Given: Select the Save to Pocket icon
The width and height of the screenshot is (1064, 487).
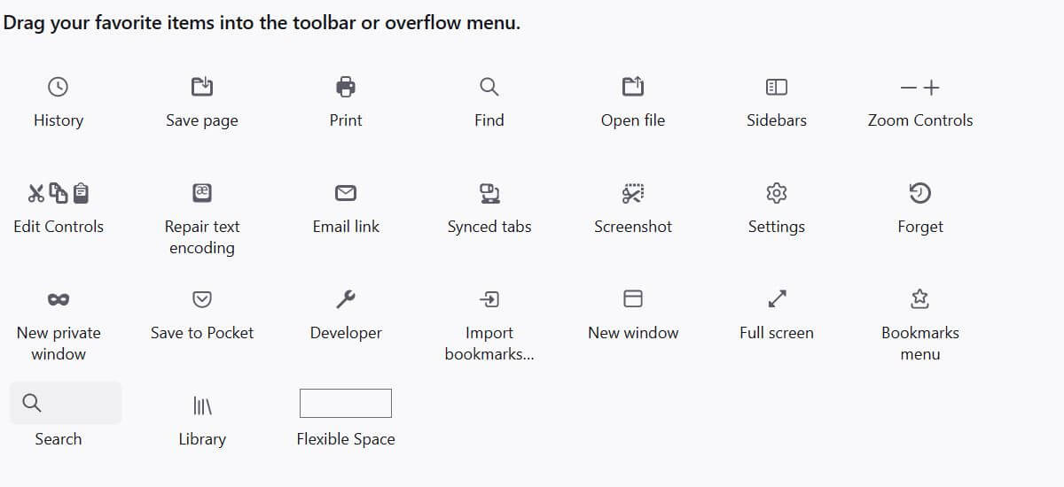Looking at the screenshot, I should [202, 299].
